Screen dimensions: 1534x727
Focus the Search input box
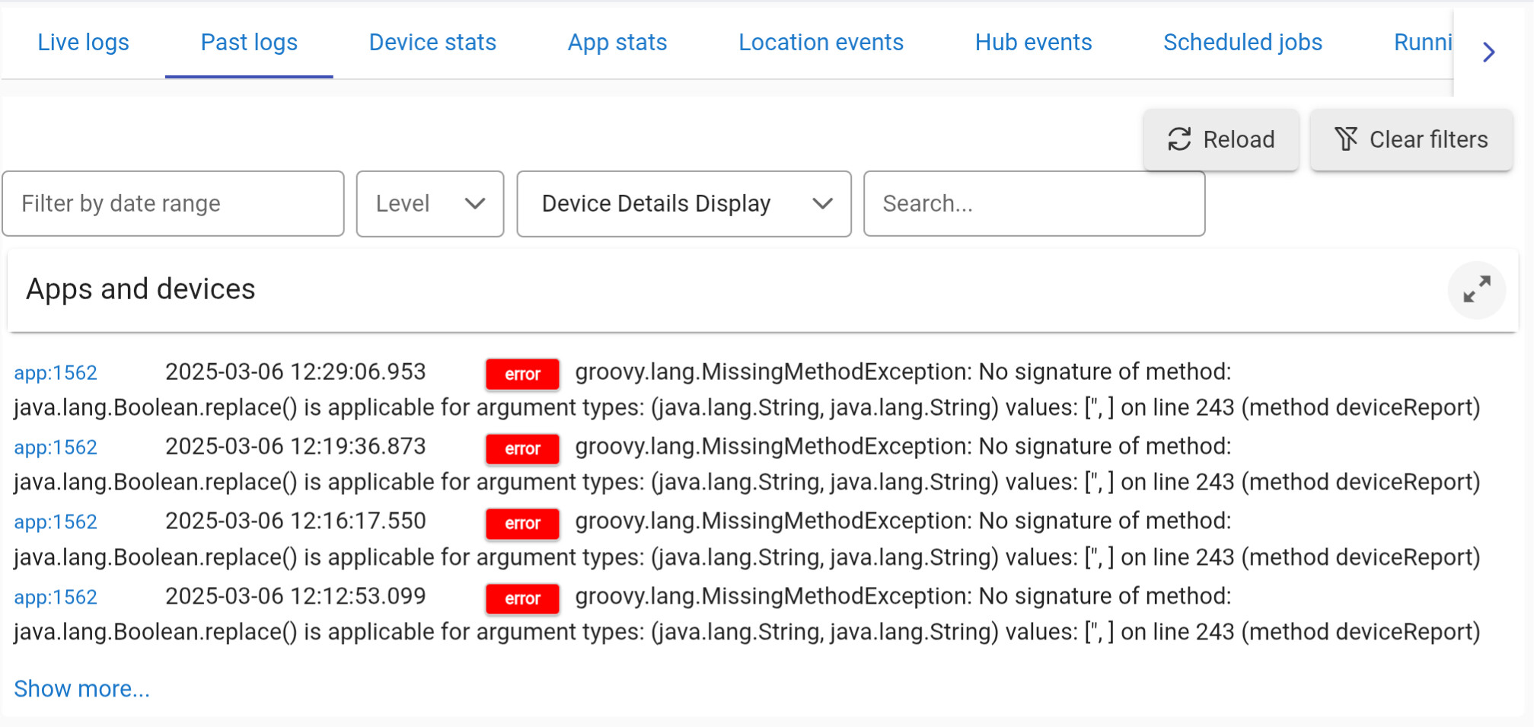tap(1033, 203)
